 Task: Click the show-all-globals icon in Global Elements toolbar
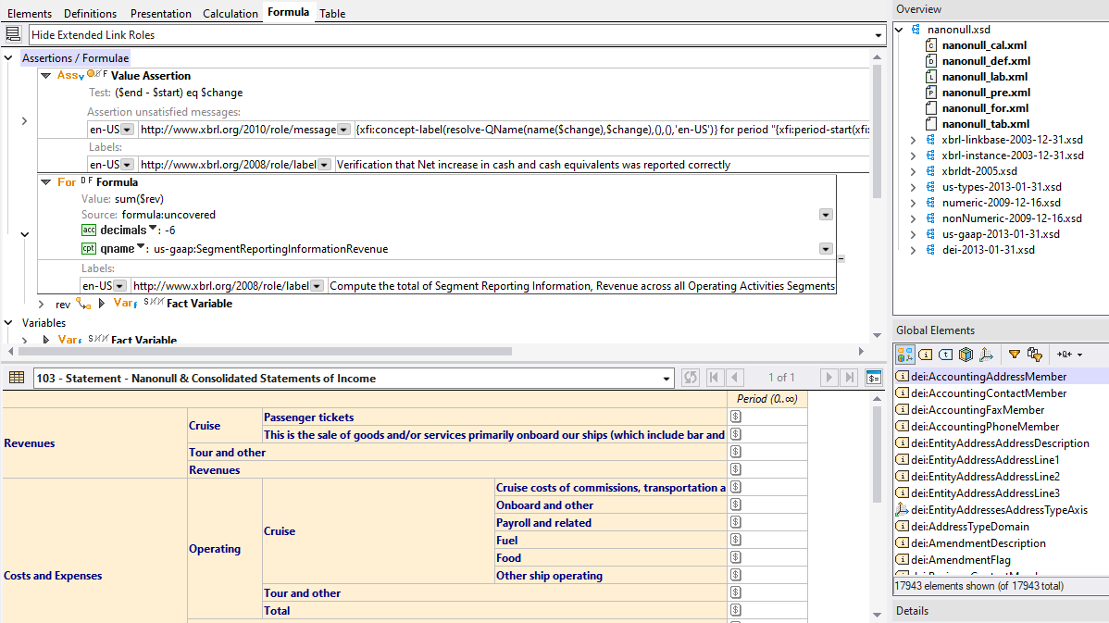tap(904, 354)
